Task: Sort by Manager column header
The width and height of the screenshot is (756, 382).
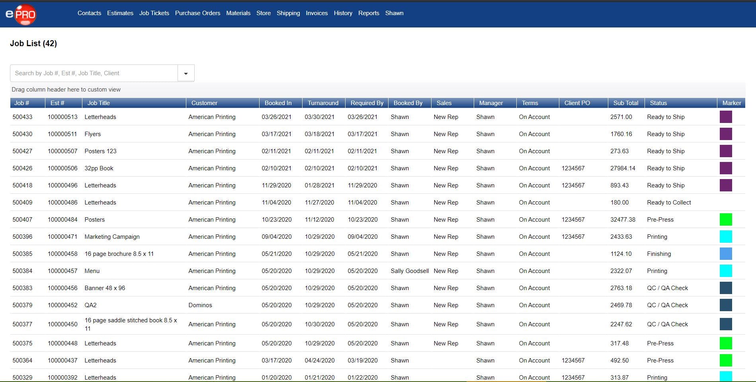Action: coord(495,103)
